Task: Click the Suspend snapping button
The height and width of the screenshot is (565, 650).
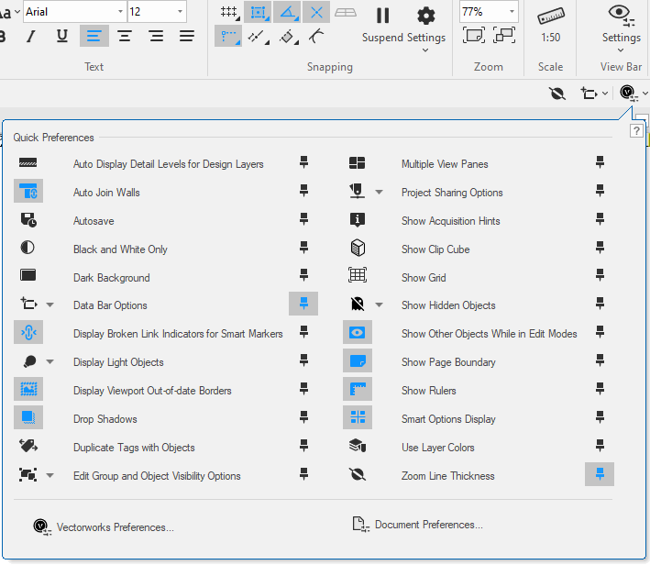Action: pos(382,25)
